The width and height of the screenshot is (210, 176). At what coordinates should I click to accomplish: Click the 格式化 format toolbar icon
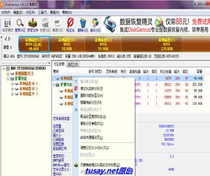pyautogui.click(x=70, y=25)
